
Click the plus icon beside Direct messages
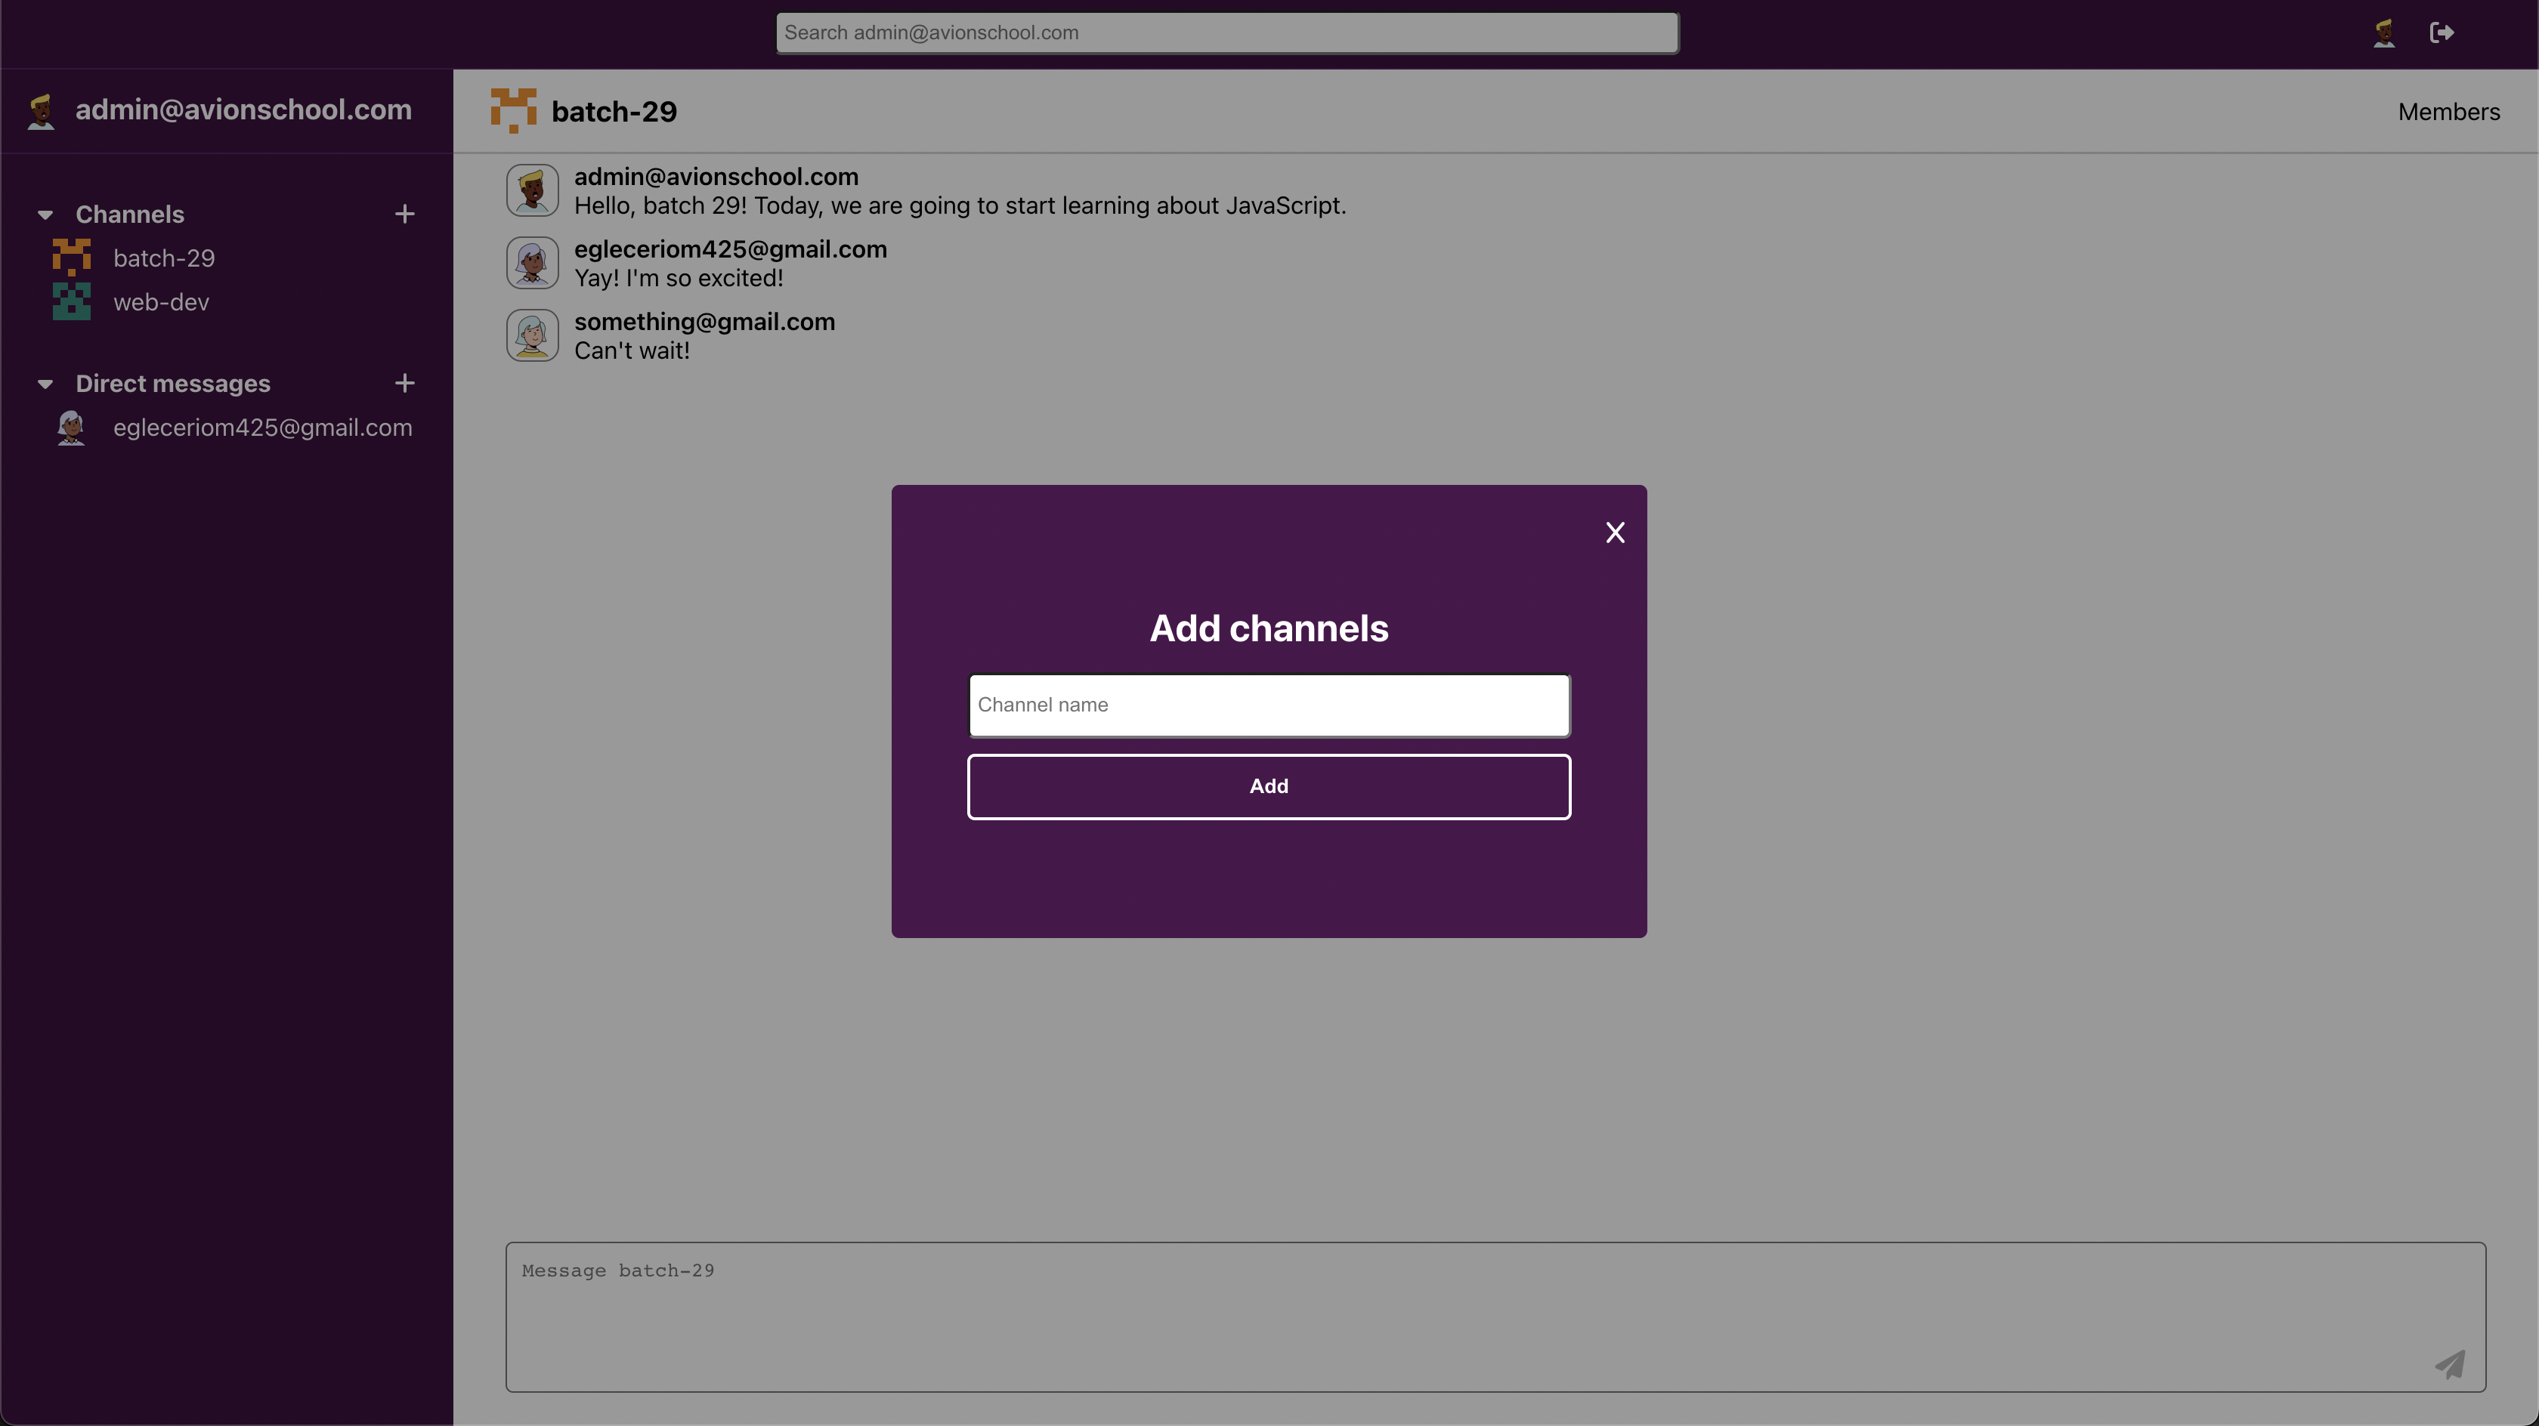(x=404, y=384)
